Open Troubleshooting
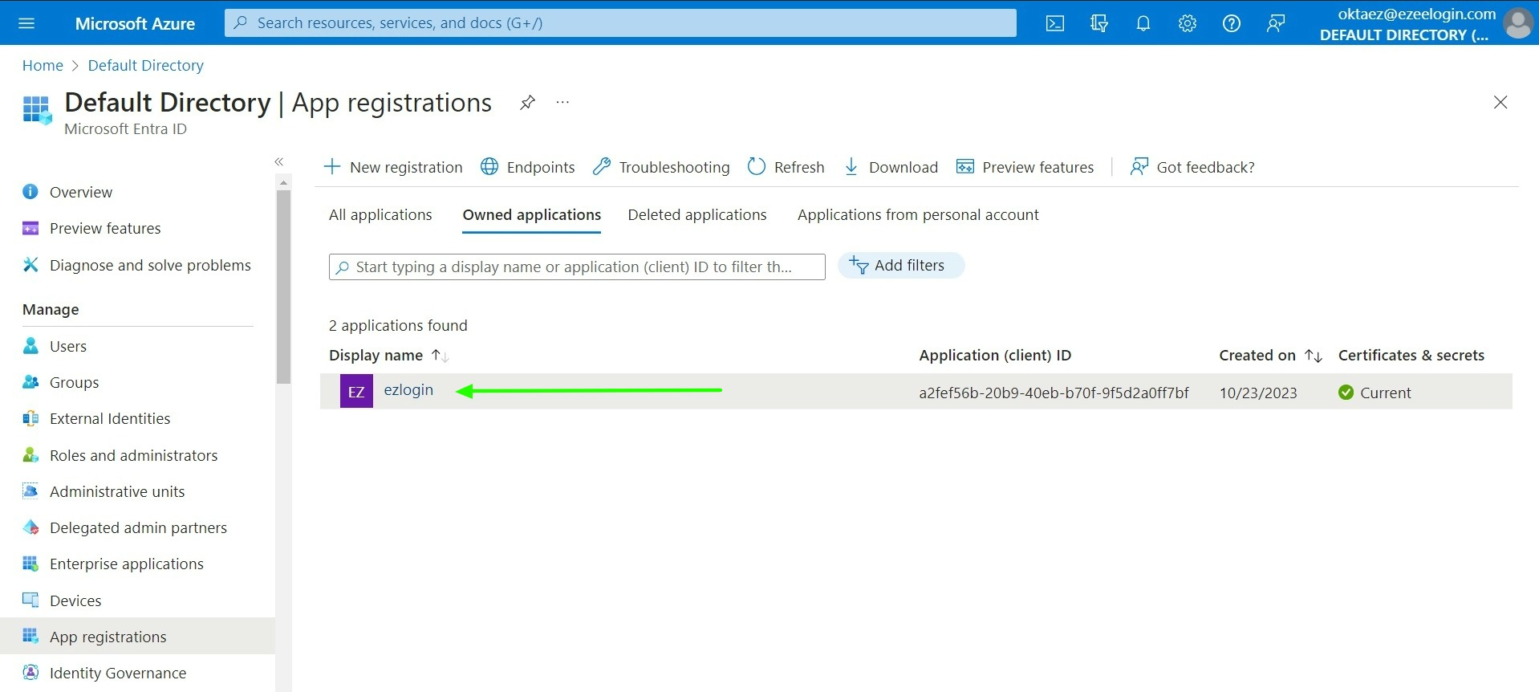The height and width of the screenshot is (692, 1539). point(661,167)
